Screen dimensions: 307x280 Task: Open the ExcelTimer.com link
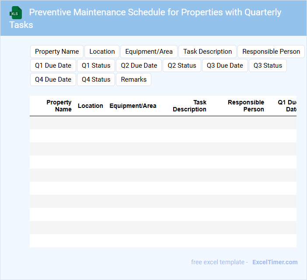[275, 262]
